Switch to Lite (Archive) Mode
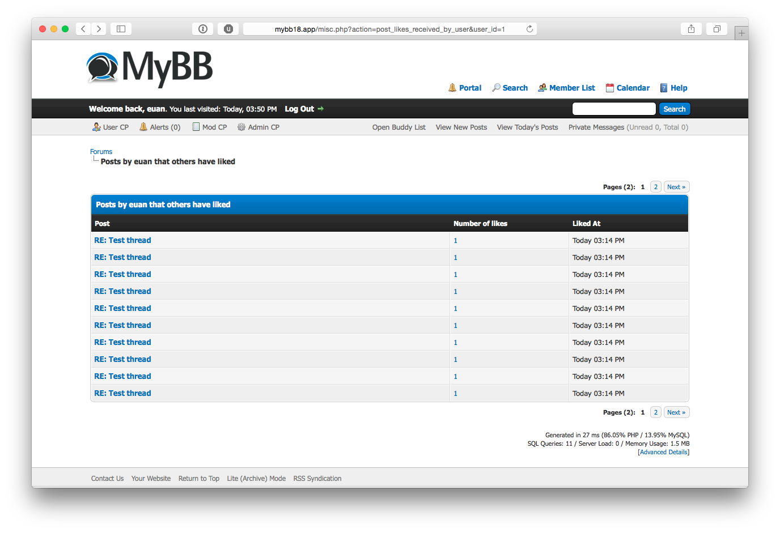 click(256, 479)
